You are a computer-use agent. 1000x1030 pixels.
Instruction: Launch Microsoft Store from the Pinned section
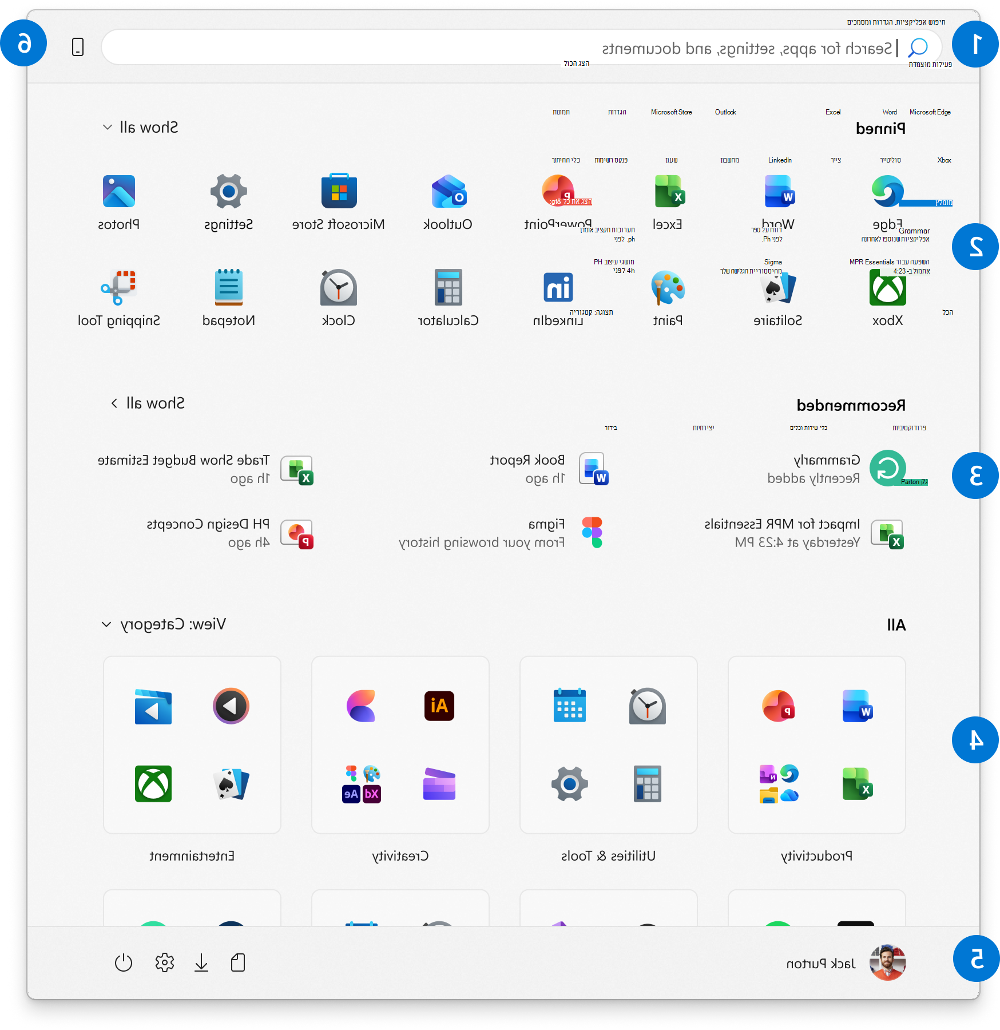coord(339,203)
